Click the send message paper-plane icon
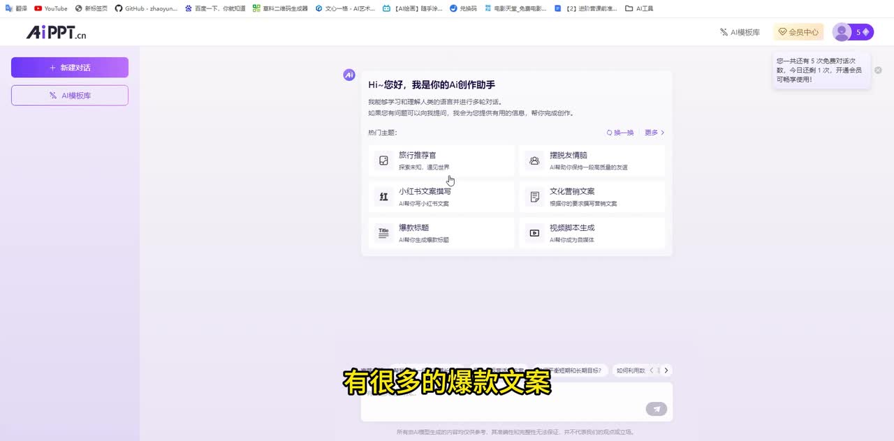 point(656,409)
